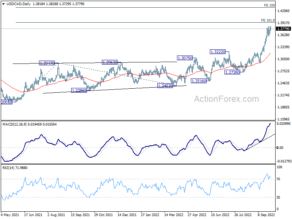This screenshot has width=292, height=219.
Task: Select the 1.22860 price label
Action: (x=79, y=91)
